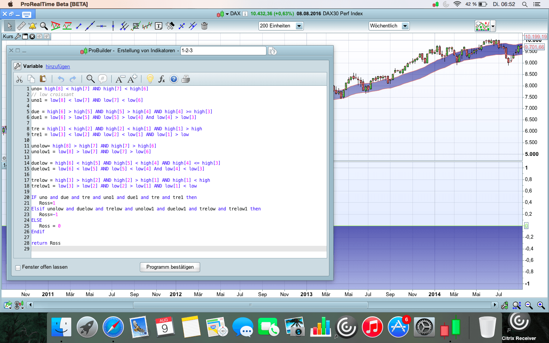Open the DAX instrument selector dropdown arrow
This screenshot has height=343, width=549.
227,14
